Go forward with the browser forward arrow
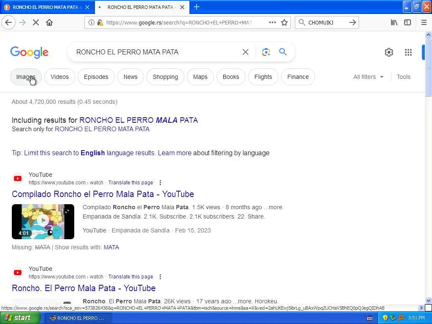 click(x=23, y=23)
